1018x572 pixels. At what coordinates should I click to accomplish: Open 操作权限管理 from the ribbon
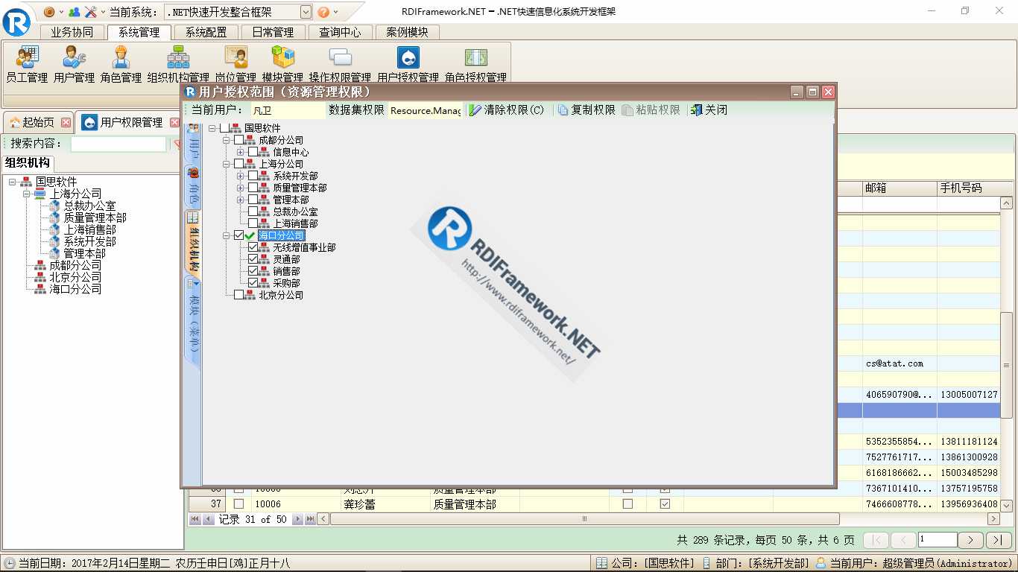click(340, 64)
